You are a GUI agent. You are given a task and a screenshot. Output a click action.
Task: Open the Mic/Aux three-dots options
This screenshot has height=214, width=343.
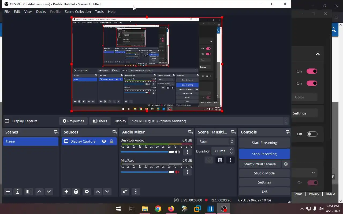(187, 172)
